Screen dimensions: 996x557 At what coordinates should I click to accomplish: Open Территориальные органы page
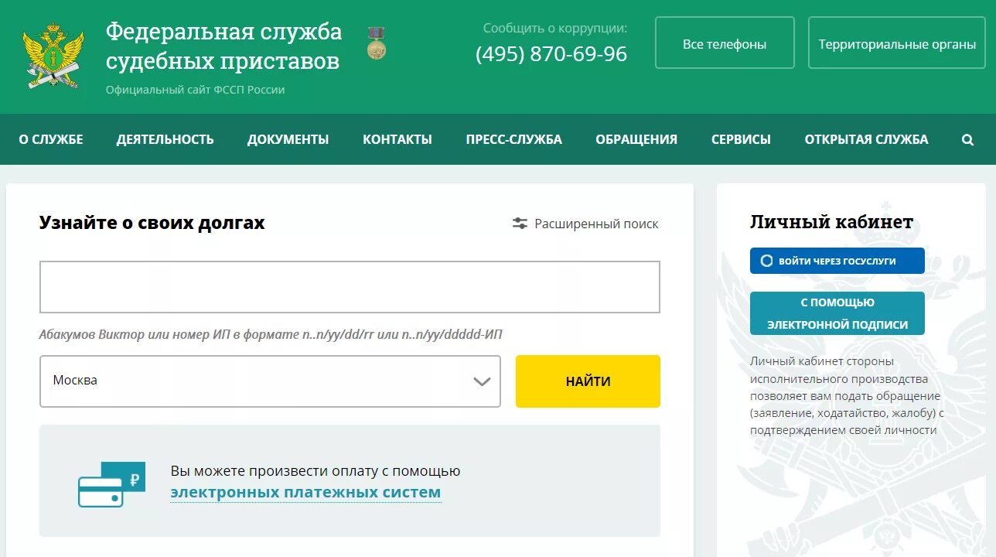pyautogui.click(x=896, y=44)
